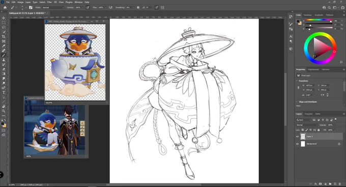Collapse the Transform section in Properties
The width and height of the screenshot is (346, 187).
(x=297, y=81)
